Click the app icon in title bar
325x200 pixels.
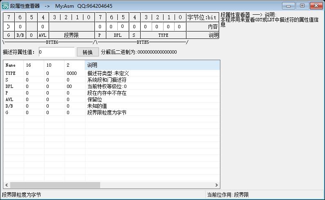pos(5,6)
